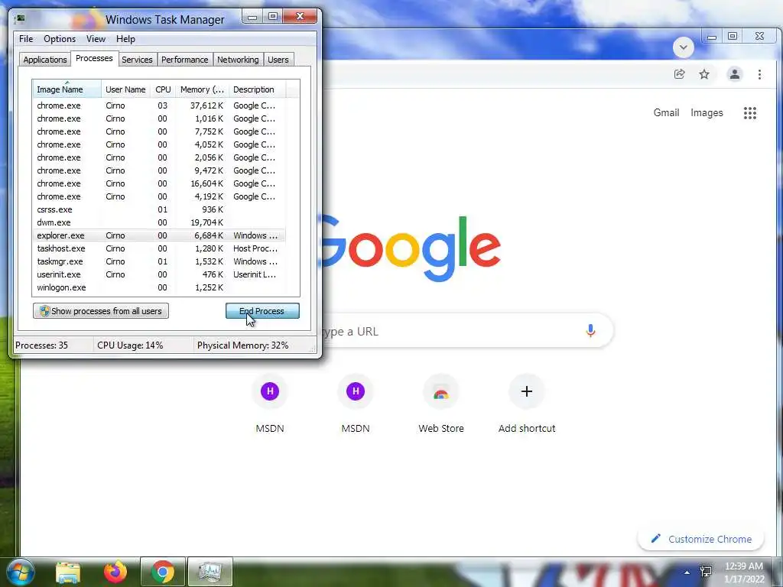
Task: Switch to the Networking tab
Action: pos(238,60)
